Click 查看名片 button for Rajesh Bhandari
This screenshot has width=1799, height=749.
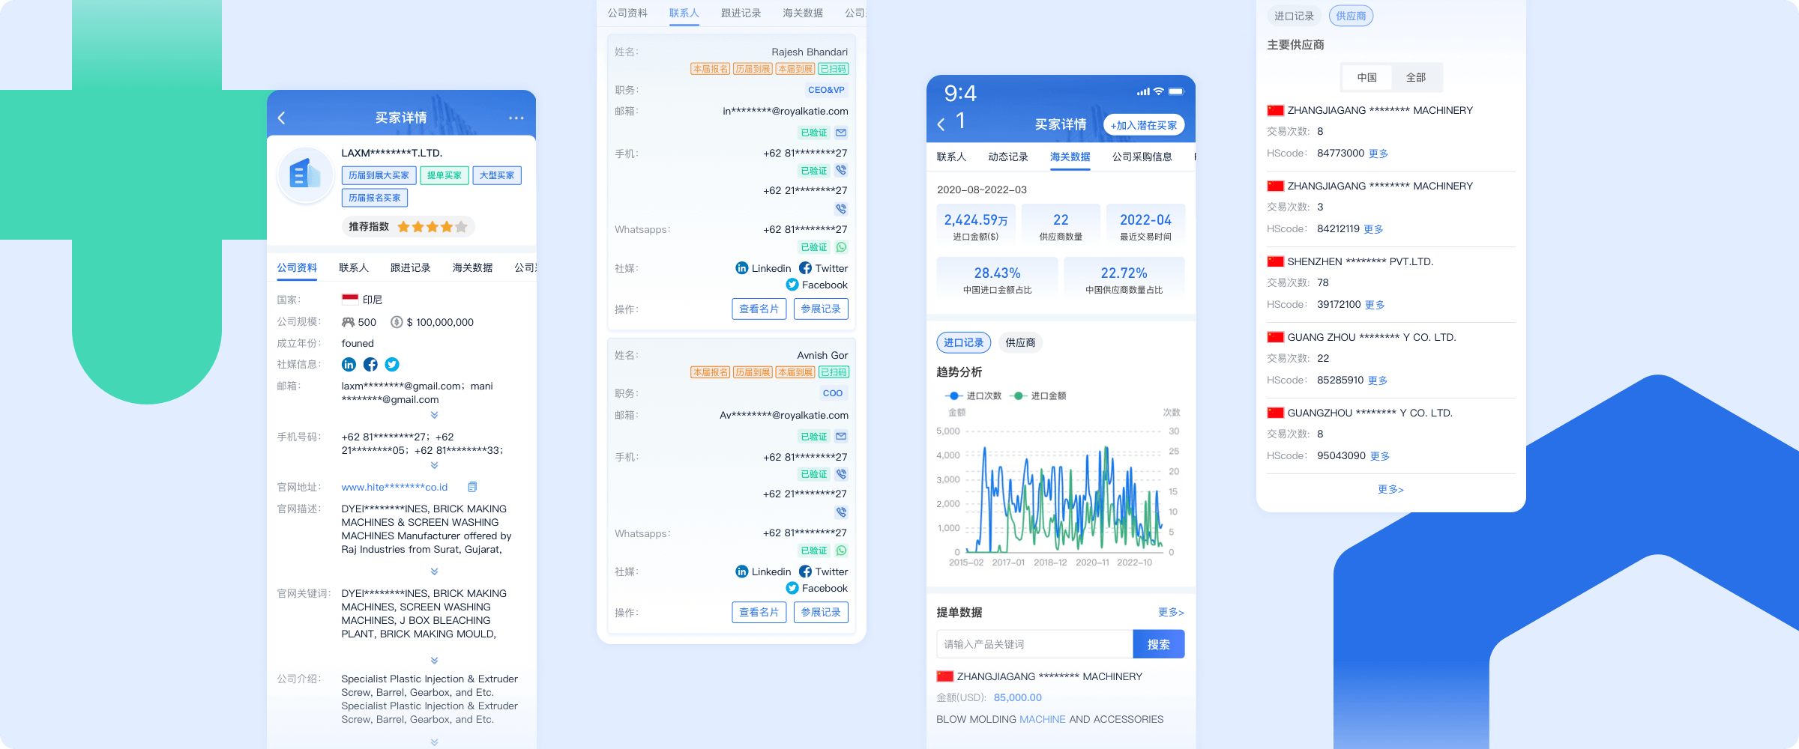(x=759, y=309)
